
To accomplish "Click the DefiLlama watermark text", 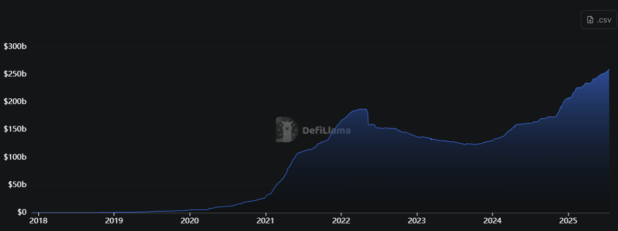I will pyautogui.click(x=326, y=130).
